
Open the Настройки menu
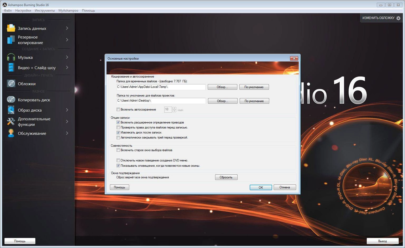tap(23, 11)
